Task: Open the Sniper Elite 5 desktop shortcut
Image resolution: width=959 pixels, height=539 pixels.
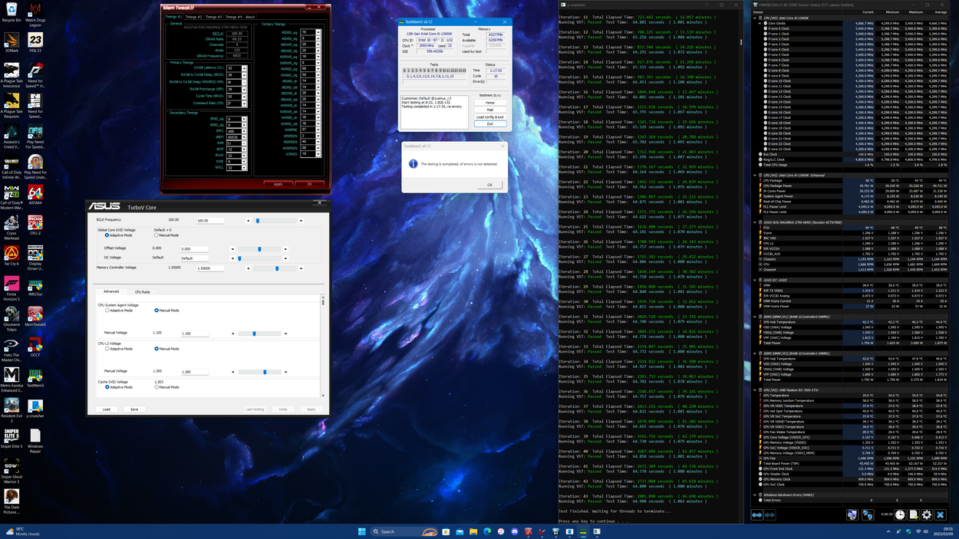Action: (12, 438)
